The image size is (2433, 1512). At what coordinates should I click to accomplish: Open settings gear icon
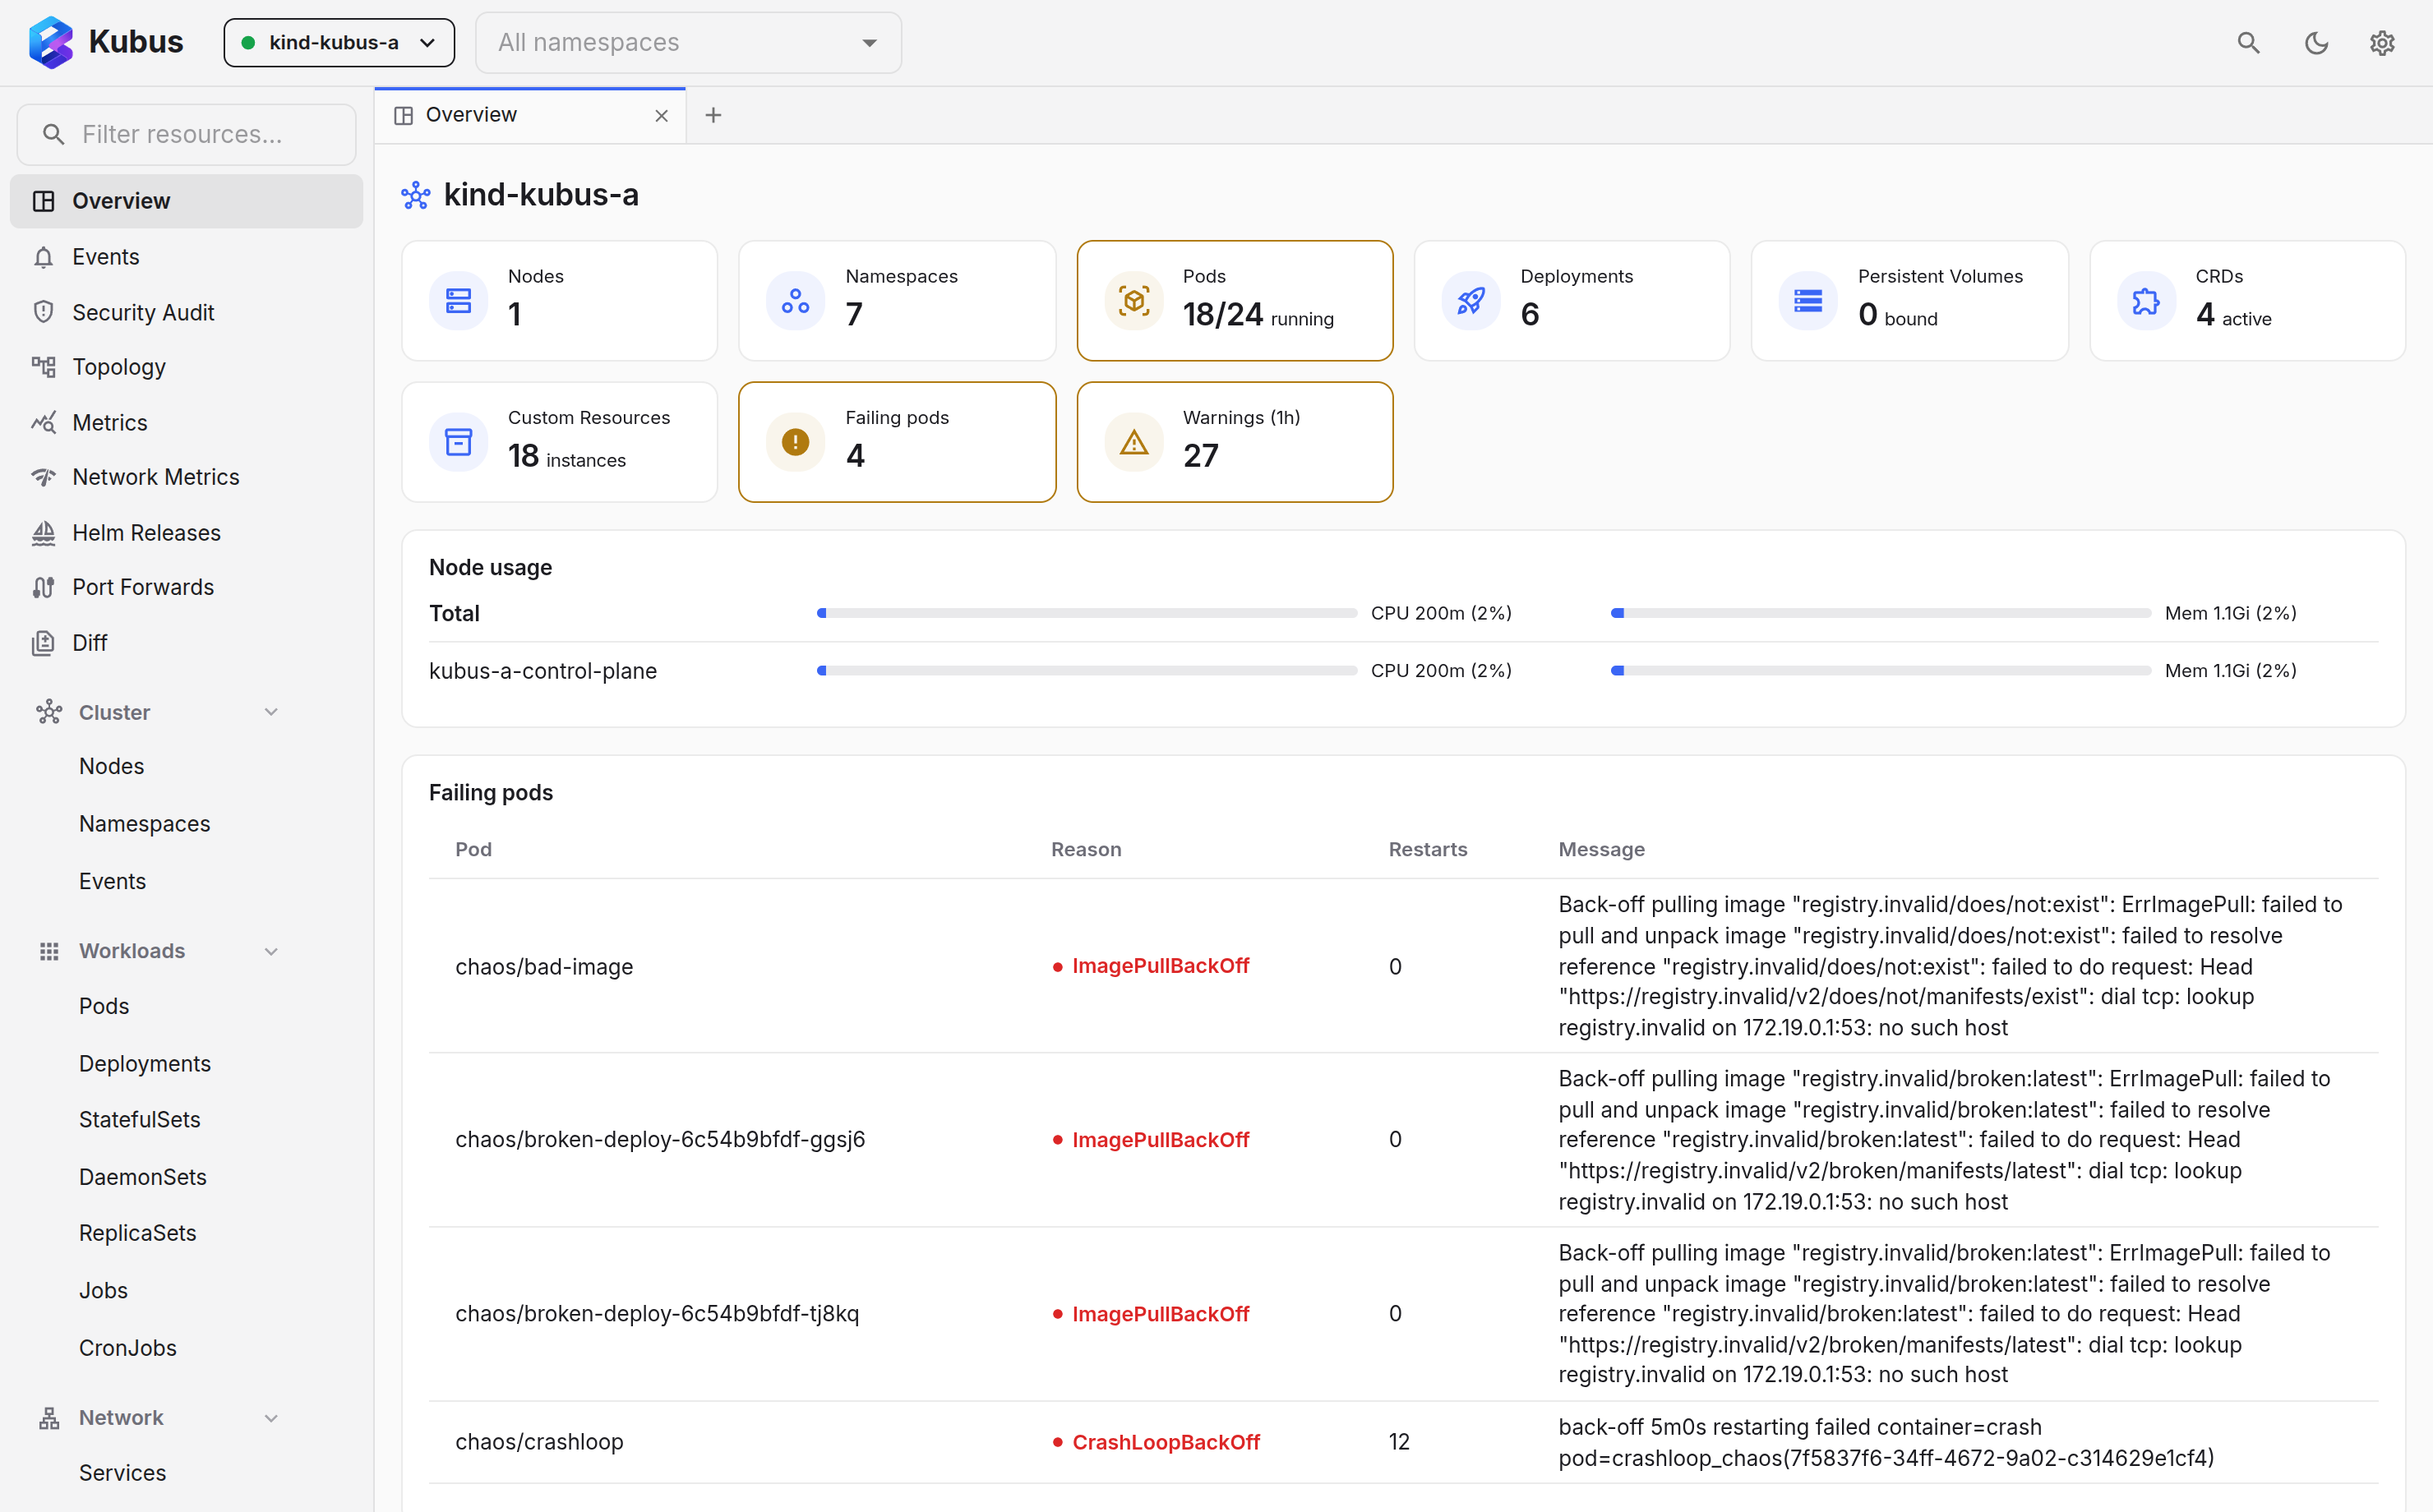(x=2382, y=43)
